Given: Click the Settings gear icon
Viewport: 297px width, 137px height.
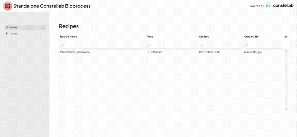Looking at the screenshot, I should pos(7,34).
